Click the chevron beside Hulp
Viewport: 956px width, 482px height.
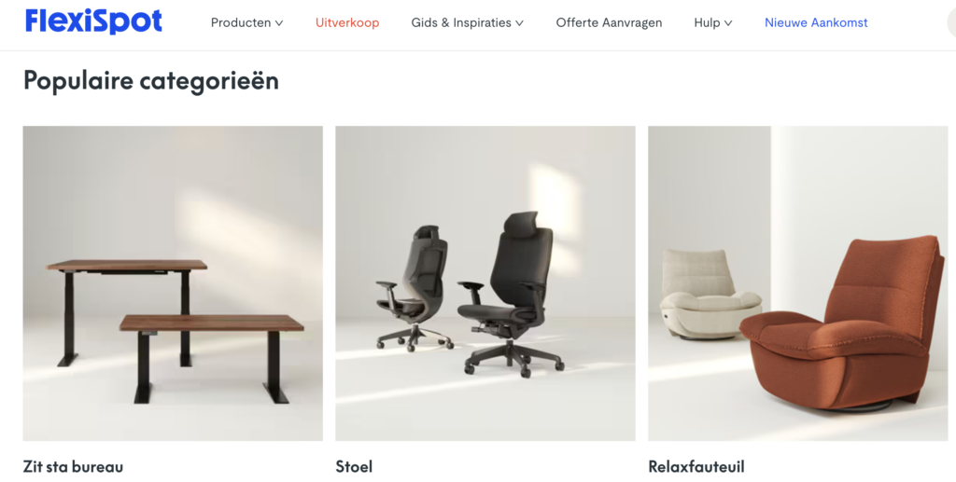728,23
